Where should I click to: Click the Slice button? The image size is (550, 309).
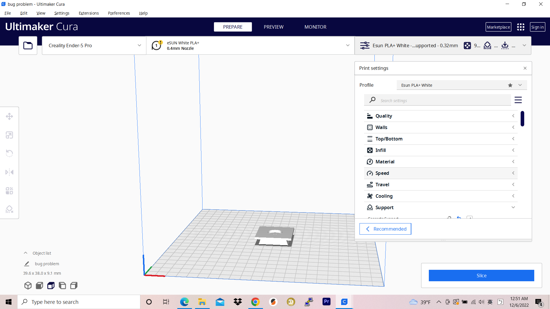481,276
